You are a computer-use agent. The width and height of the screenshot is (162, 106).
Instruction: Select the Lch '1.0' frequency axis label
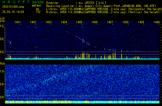coord(2,26)
